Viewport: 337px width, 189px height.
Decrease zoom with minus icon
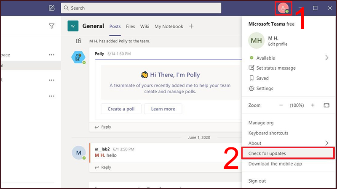[x=281, y=105]
